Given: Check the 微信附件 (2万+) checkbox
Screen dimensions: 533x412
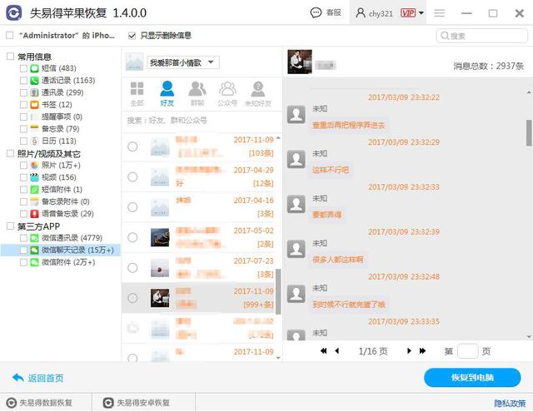Looking at the screenshot, I should 23,262.
